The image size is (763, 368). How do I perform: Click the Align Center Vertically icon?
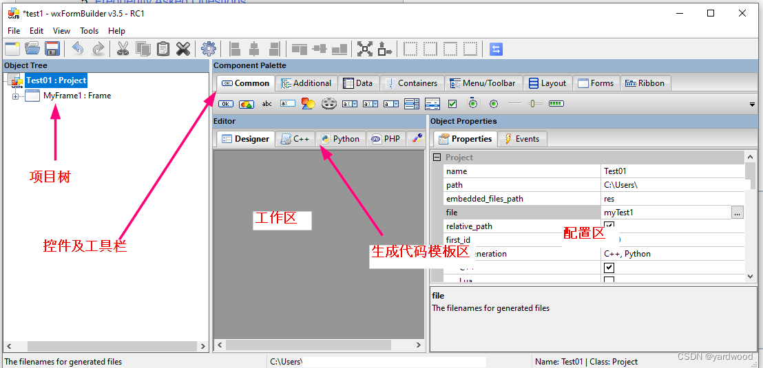[320, 49]
